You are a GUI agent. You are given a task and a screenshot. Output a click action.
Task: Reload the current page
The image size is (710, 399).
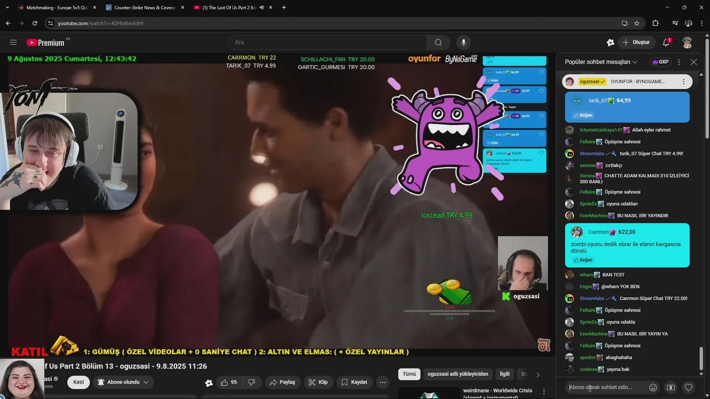click(34, 23)
